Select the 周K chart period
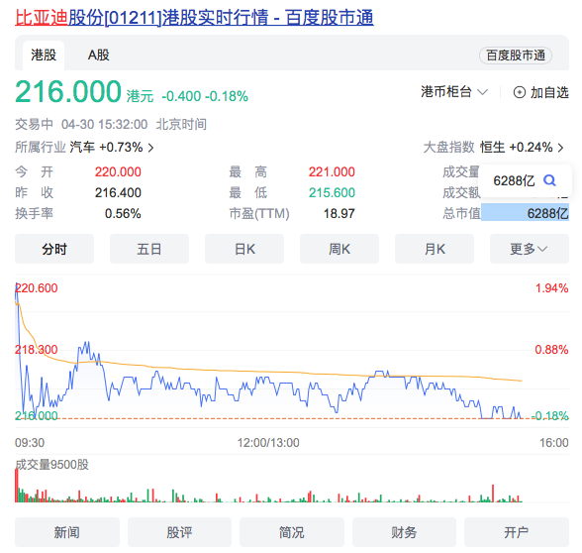The image size is (582, 553). [x=339, y=249]
